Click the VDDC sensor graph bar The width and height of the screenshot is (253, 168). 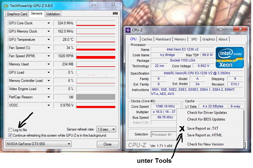pos(96,105)
